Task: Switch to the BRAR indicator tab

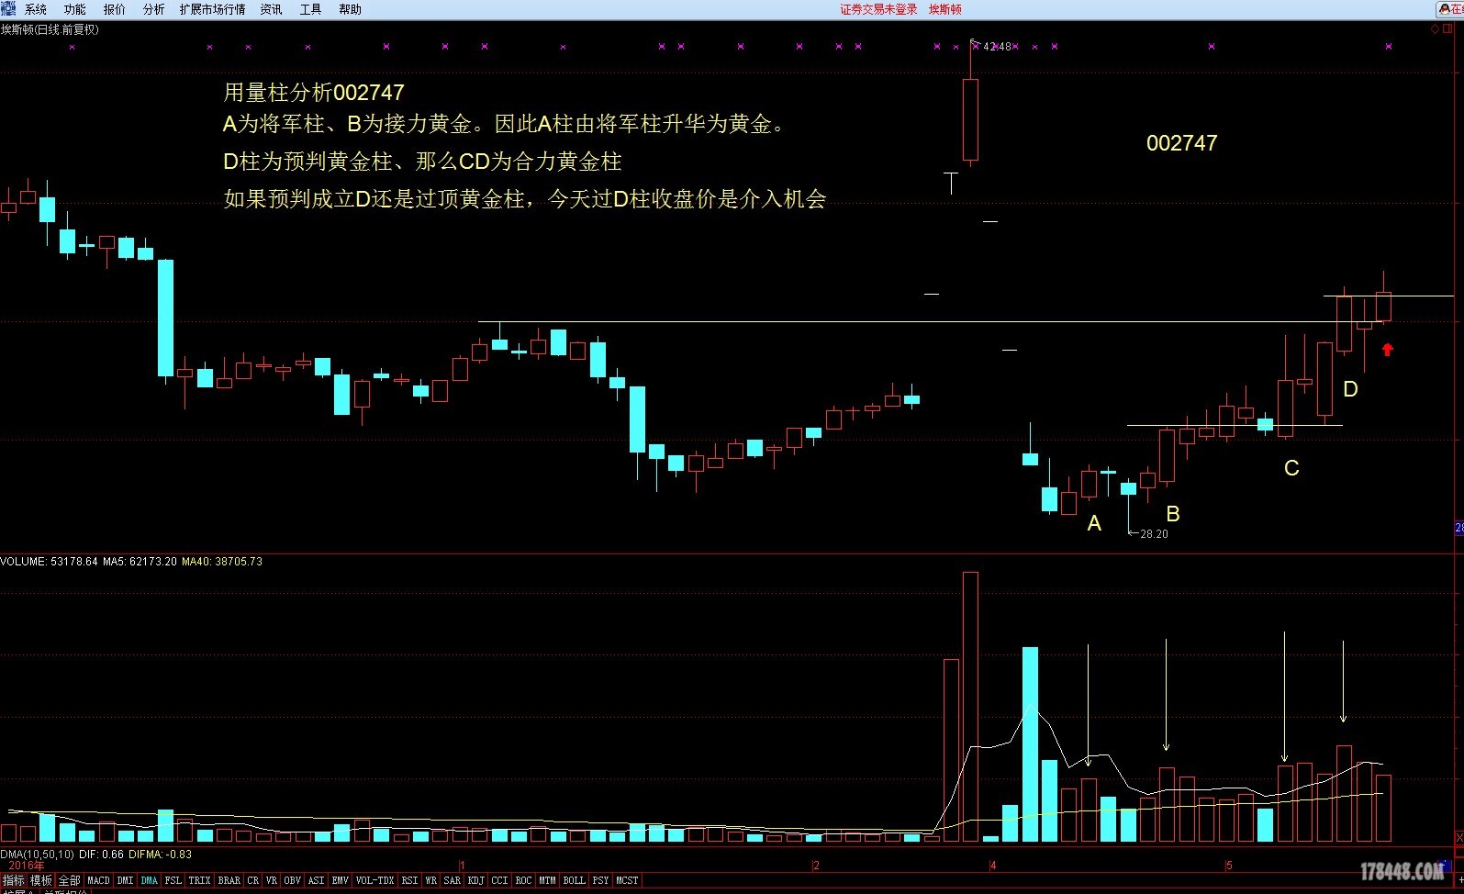Action: pyautogui.click(x=229, y=880)
